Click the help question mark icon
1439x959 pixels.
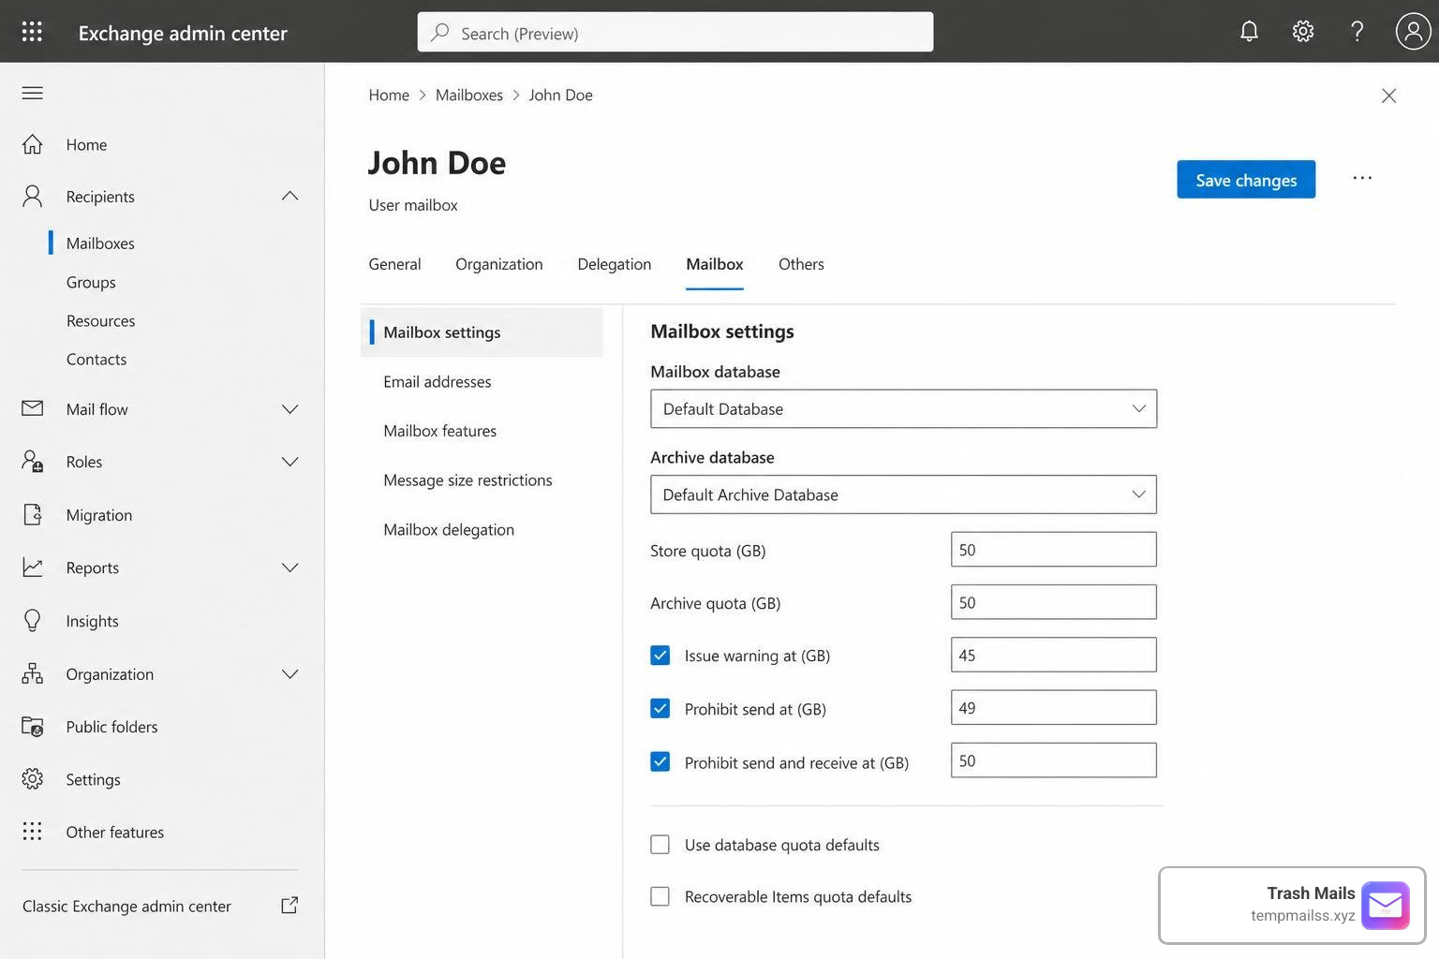(1357, 32)
